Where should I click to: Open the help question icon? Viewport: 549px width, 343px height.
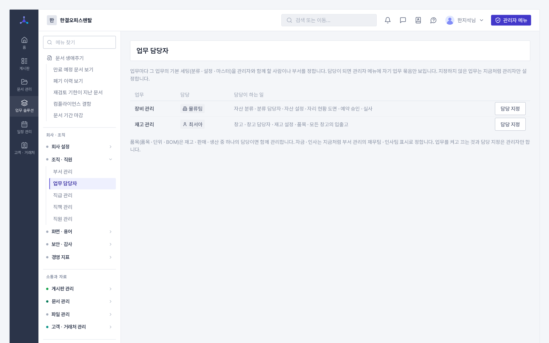(433, 20)
